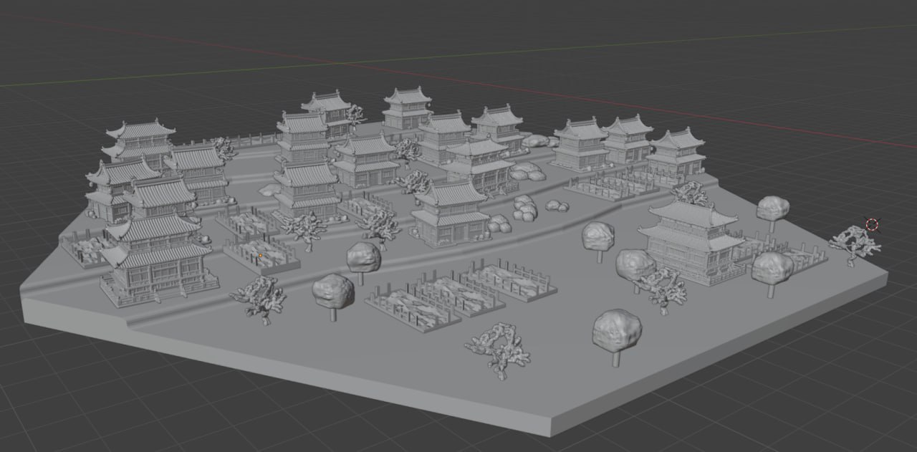
Task: Select the small orange object origin dot
Action: tap(261, 254)
